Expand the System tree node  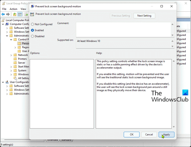click(11, 71)
